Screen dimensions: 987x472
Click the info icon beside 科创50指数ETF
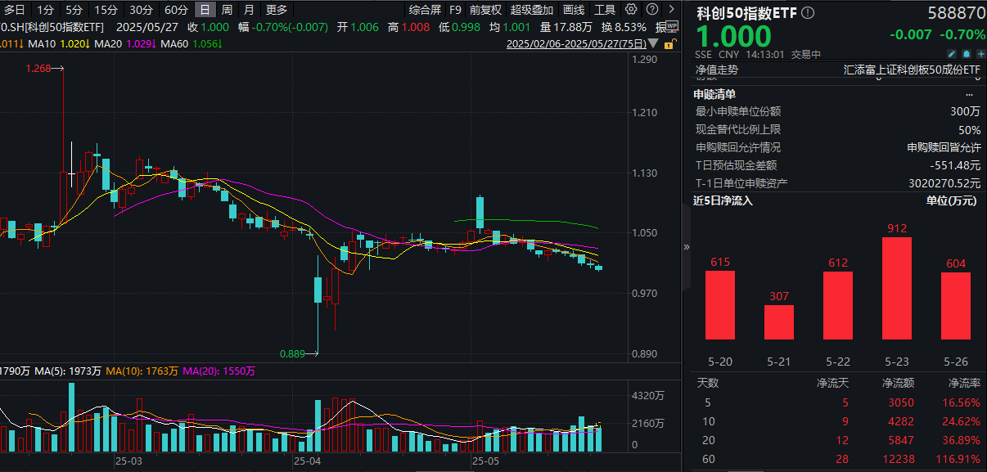click(x=806, y=13)
